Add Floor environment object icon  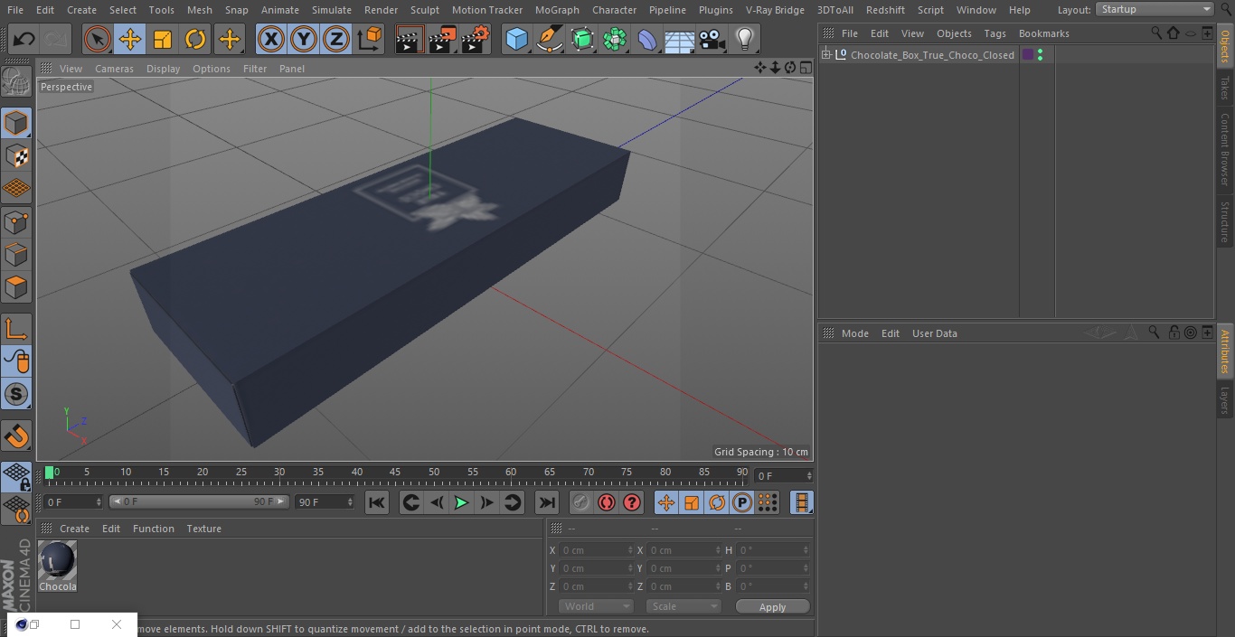679,39
